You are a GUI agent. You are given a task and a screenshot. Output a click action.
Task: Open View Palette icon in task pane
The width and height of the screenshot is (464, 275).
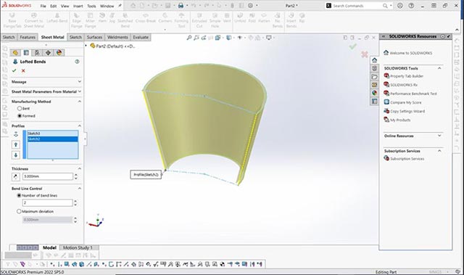coord(374,85)
